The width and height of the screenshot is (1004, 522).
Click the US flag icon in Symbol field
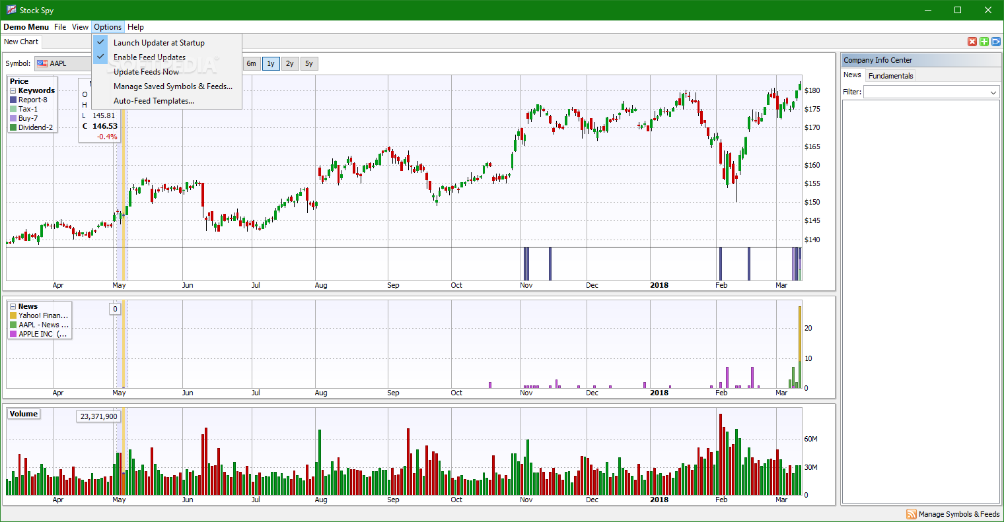[42, 63]
